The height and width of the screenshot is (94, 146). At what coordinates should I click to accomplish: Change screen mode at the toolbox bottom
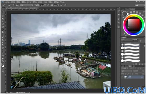3,72
